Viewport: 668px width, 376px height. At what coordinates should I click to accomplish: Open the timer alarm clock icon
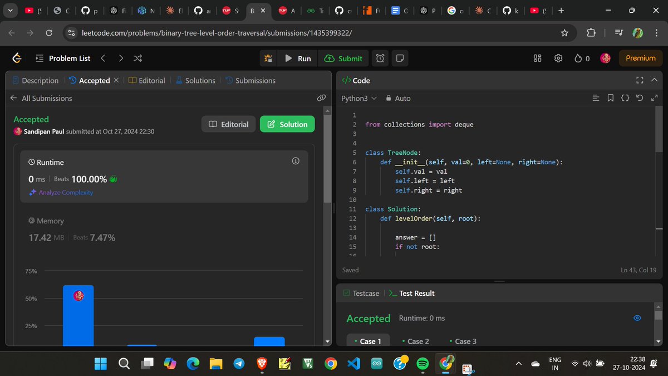pyautogui.click(x=380, y=58)
